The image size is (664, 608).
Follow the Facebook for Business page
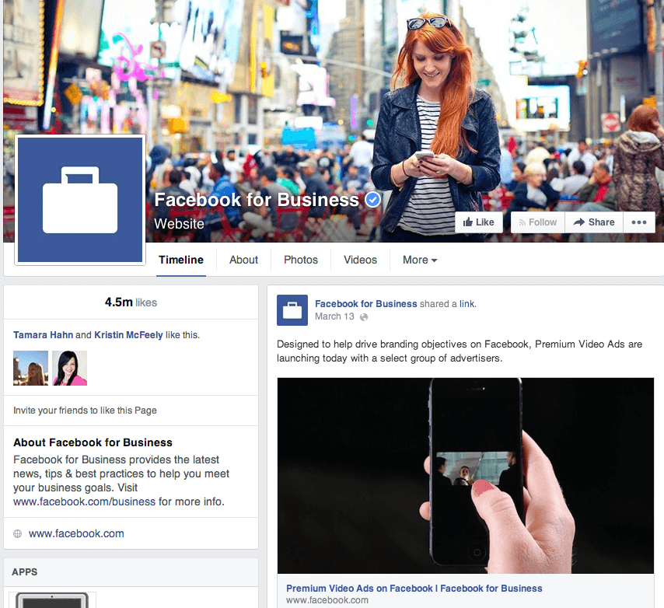point(538,222)
